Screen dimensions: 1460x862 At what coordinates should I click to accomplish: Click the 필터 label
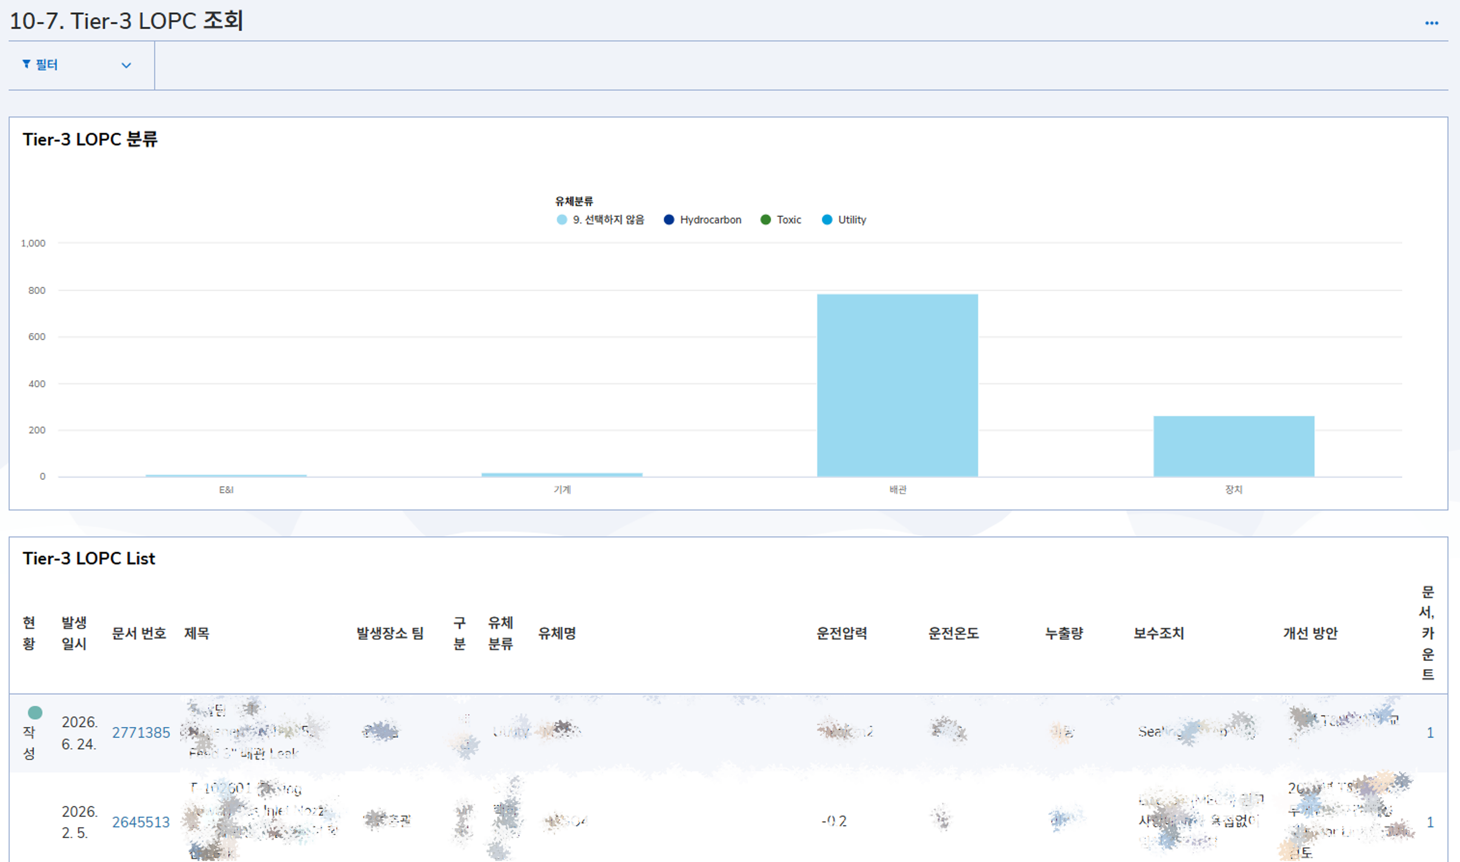[46, 64]
